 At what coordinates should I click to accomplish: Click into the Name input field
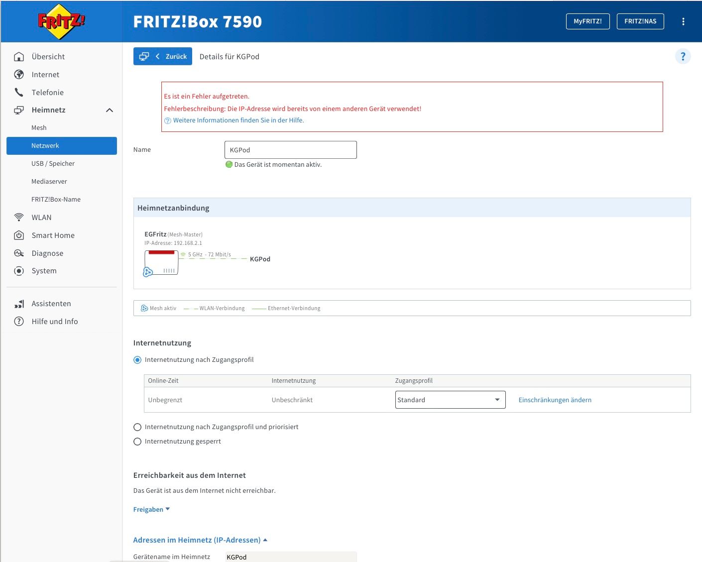point(291,150)
